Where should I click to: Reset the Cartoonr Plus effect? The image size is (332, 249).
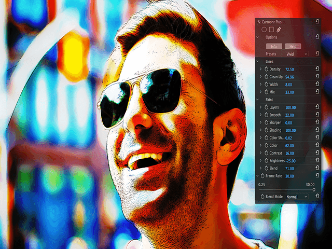coord(317,21)
